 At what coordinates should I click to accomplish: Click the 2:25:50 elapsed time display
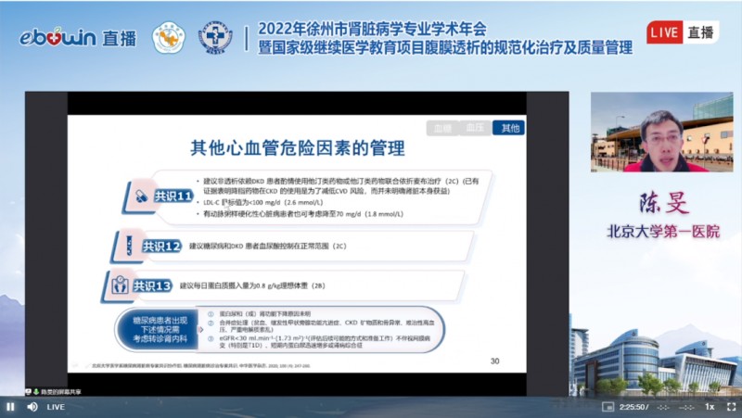(635, 407)
